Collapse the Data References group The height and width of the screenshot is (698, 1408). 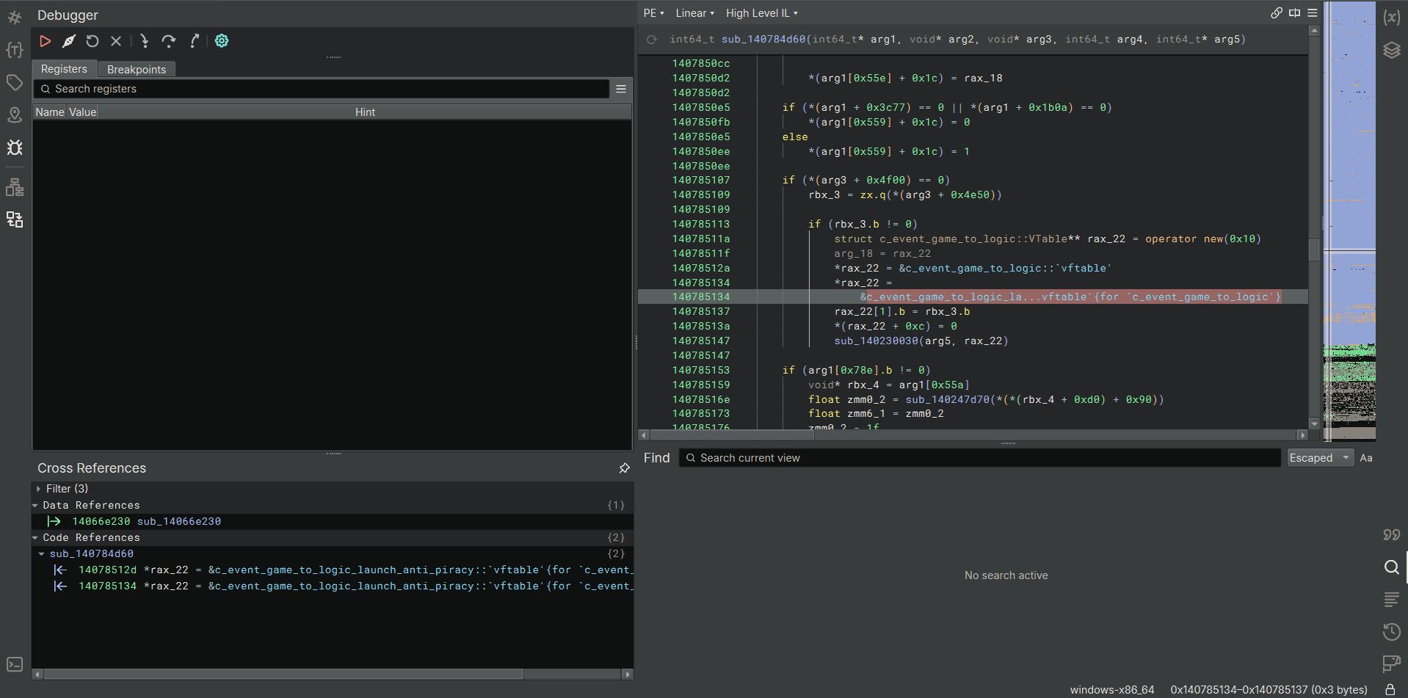coord(35,505)
